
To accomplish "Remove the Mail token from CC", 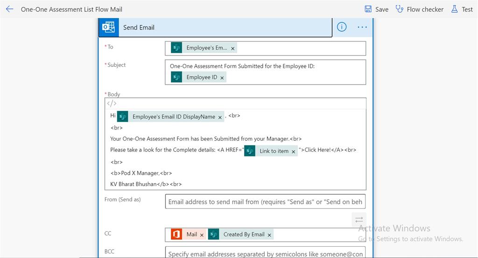I will (x=202, y=235).
